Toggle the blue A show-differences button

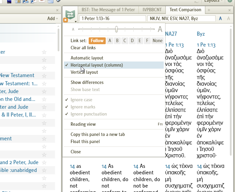220,18
